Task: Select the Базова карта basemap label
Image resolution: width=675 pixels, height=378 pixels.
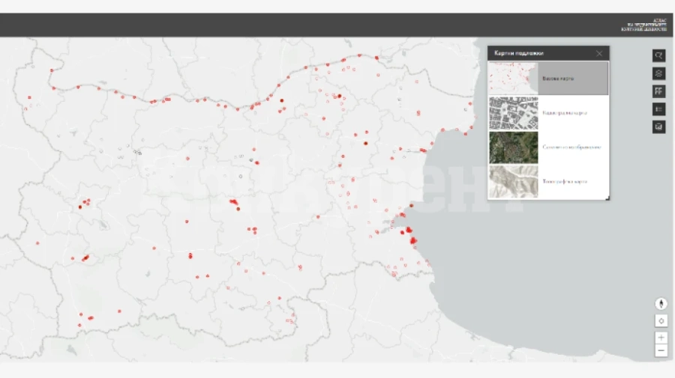Action: [558, 79]
